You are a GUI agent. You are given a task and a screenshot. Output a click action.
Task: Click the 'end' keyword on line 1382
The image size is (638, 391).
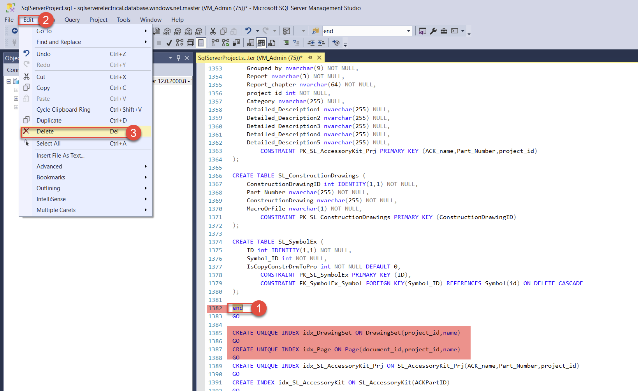click(237, 308)
